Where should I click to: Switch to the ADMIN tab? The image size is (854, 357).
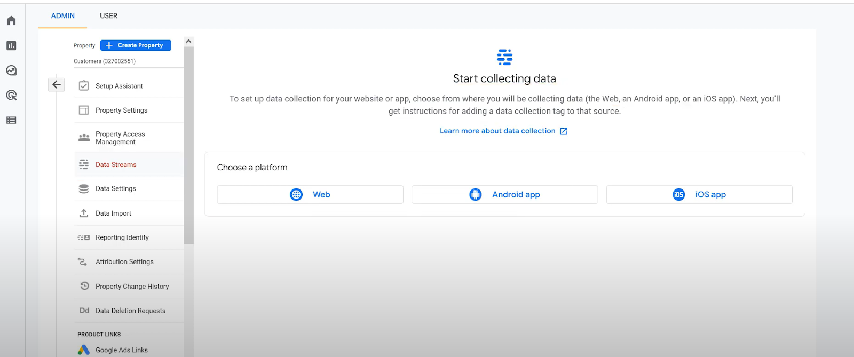coord(62,16)
